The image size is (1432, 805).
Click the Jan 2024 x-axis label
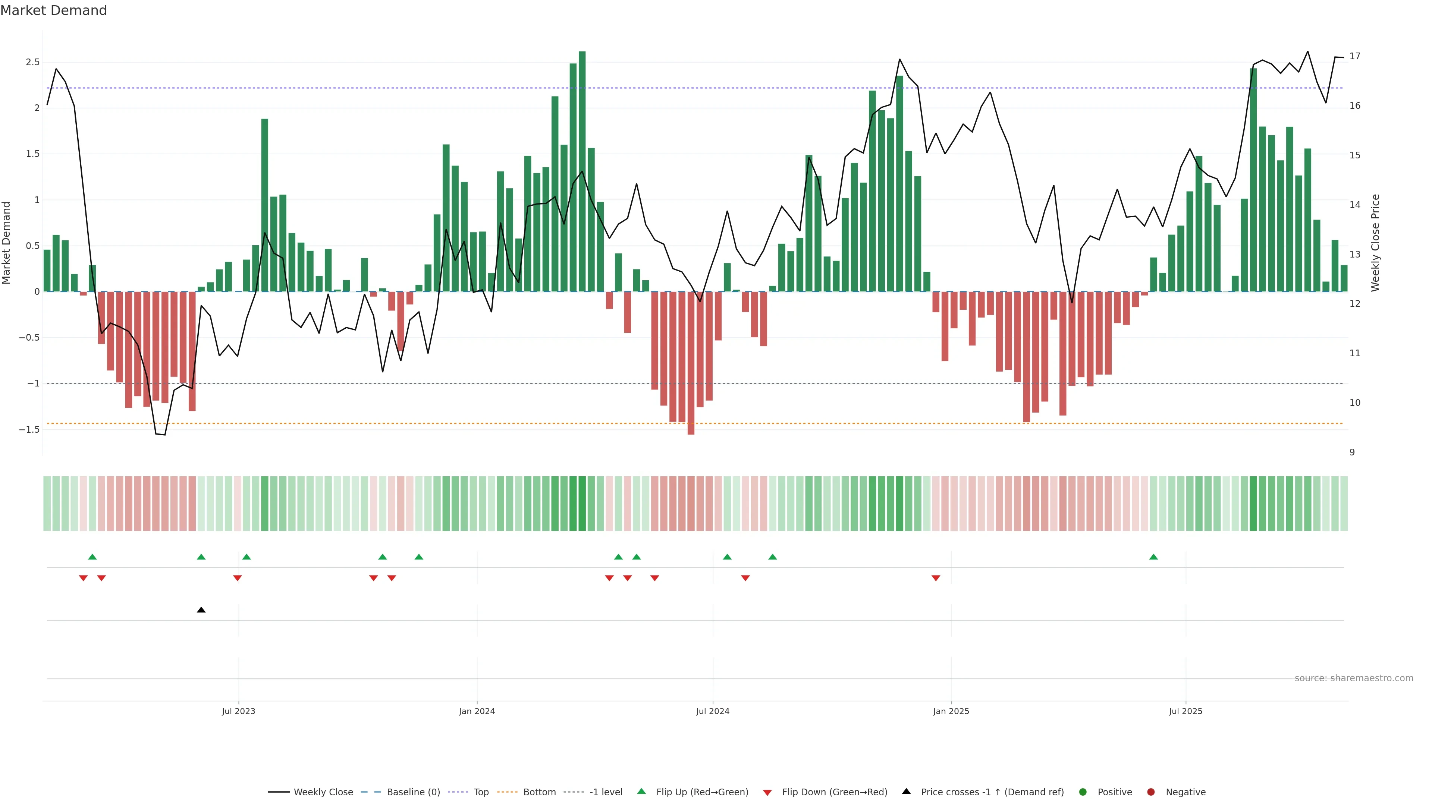pyautogui.click(x=477, y=711)
